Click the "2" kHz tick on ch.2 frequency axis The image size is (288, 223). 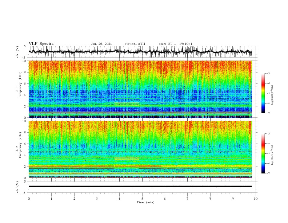pos(26,167)
